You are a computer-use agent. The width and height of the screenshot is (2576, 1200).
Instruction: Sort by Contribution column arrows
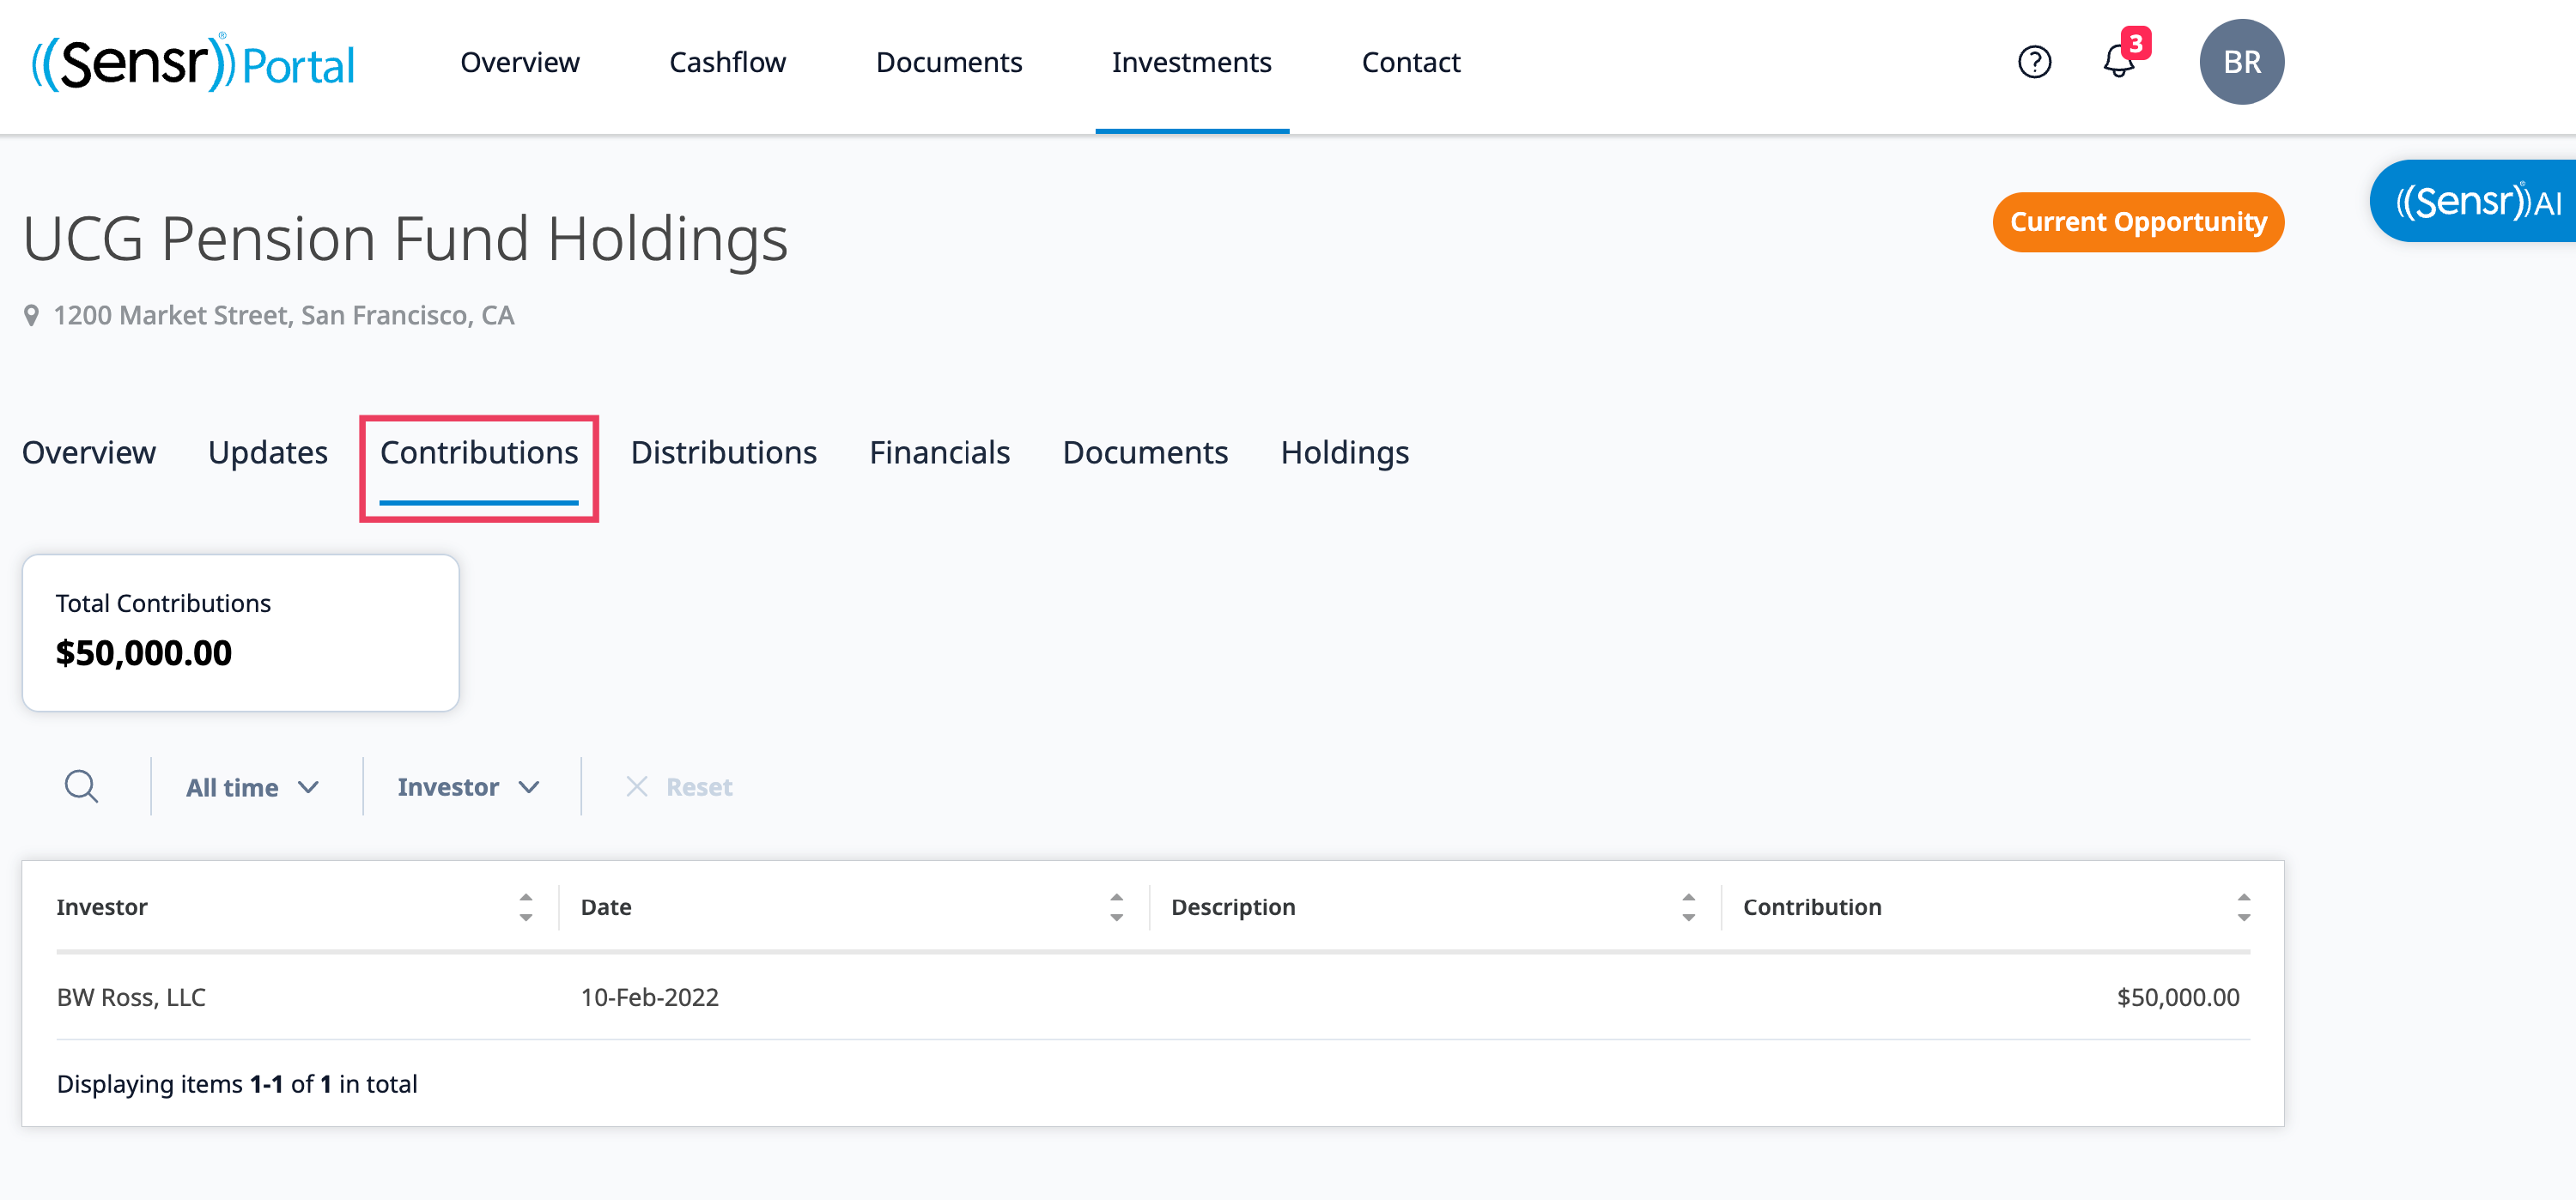[2243, 907]
